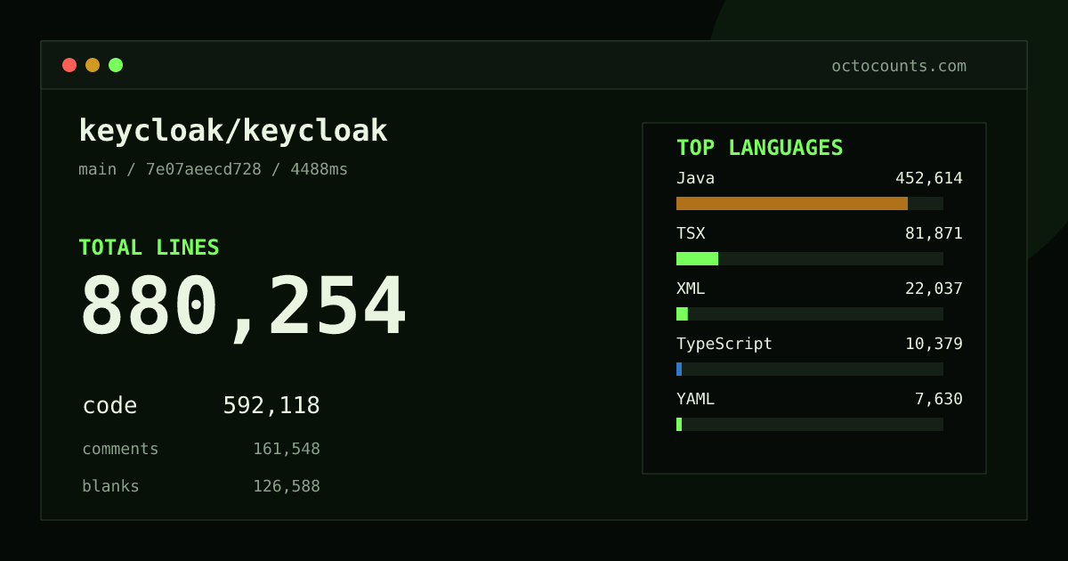Click the TOP LANGUAGES heading
This screenshot has height=561, width=1068.
760,148
